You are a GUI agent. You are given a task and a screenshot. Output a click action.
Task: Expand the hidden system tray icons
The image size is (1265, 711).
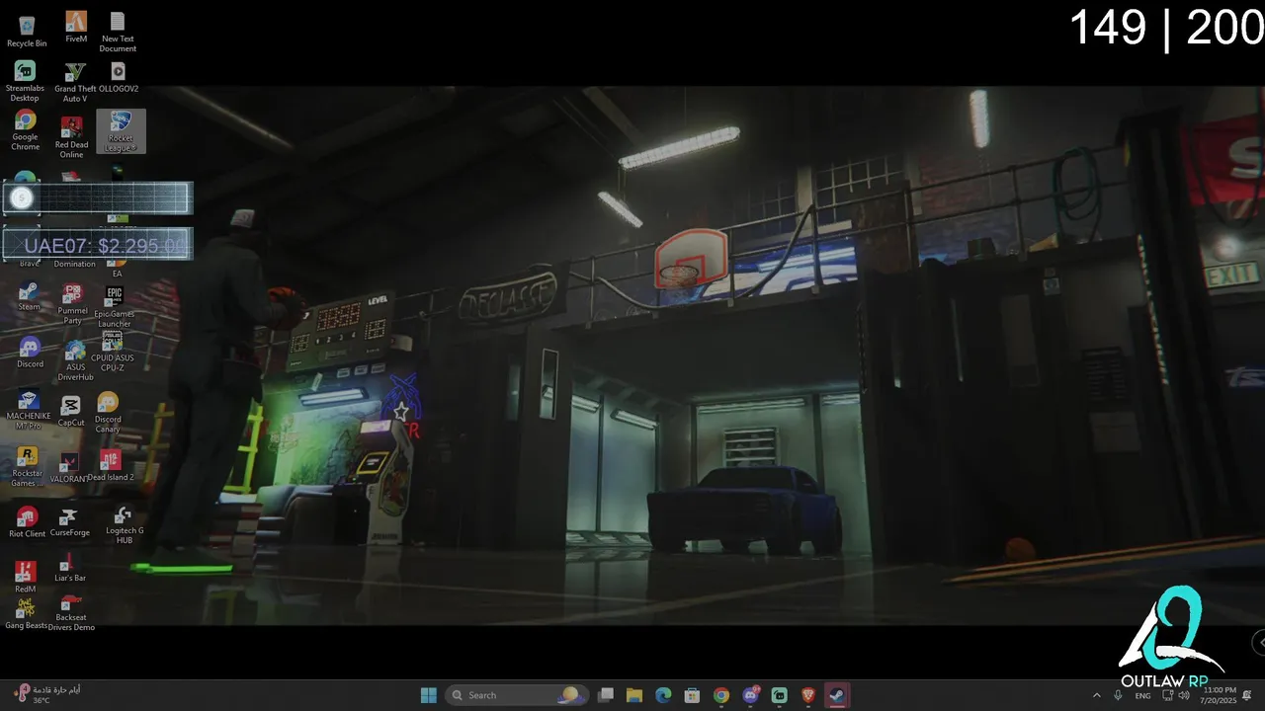1096,695
